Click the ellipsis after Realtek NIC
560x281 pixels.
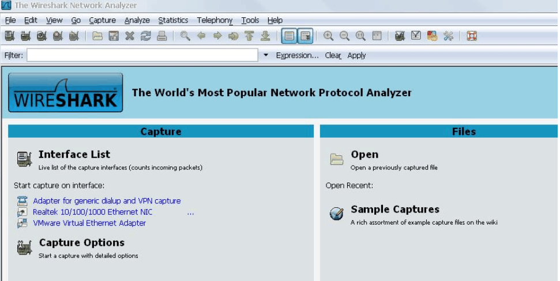click(x=191, y=213)
